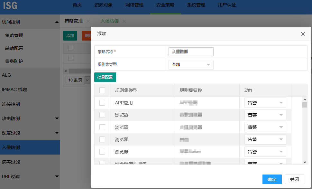Click the green 添加 button
Image resolution: width=312 pixels, height=189 pixels.
pos(70,36)
